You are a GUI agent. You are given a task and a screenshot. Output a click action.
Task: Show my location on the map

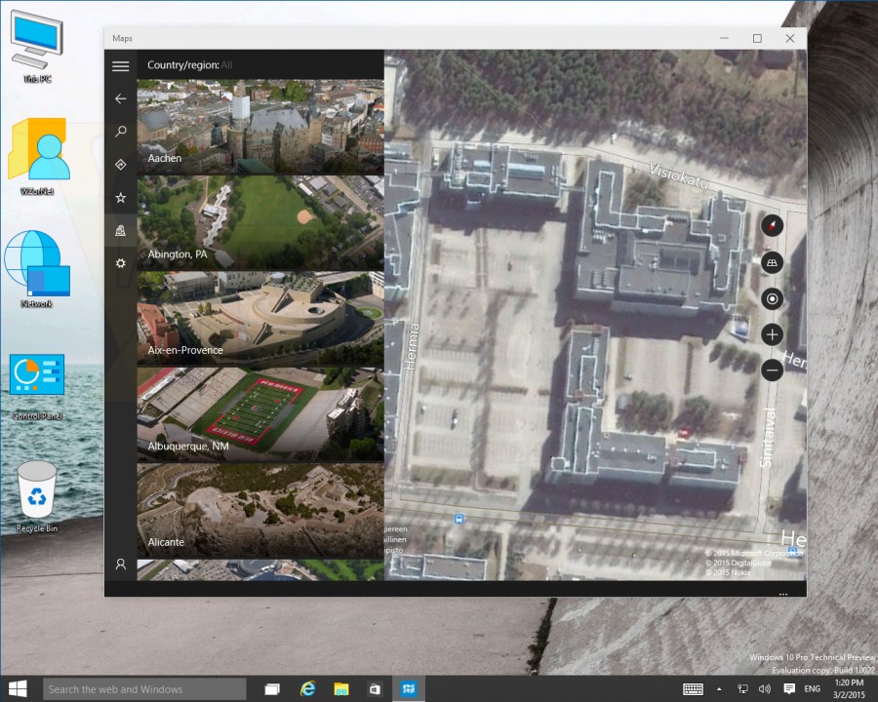tap(773, 298)
